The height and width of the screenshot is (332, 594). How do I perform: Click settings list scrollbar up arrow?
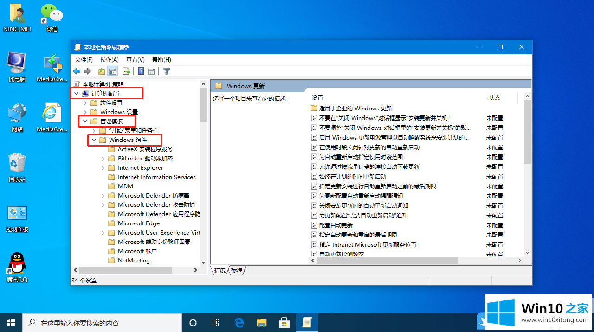pyautogui.click(x=527, y=96)
